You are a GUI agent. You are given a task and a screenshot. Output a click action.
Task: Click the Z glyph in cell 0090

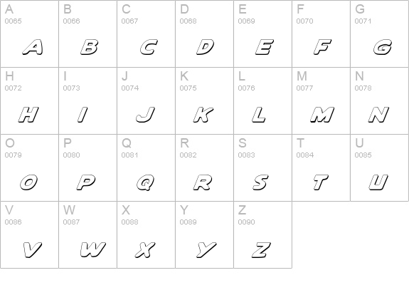click(261, 249)
